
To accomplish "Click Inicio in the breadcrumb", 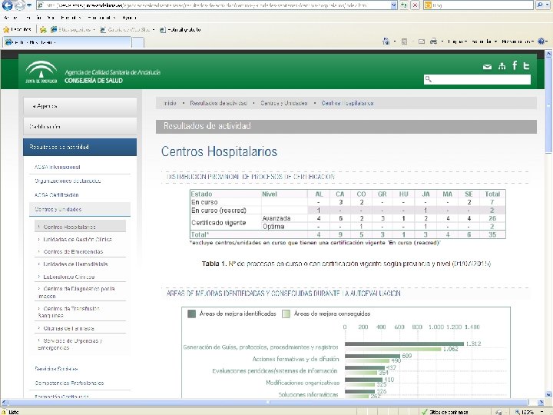I will (x=167, y=103).
